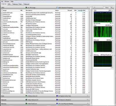
Task: Open the File menu
Action: 2,1
